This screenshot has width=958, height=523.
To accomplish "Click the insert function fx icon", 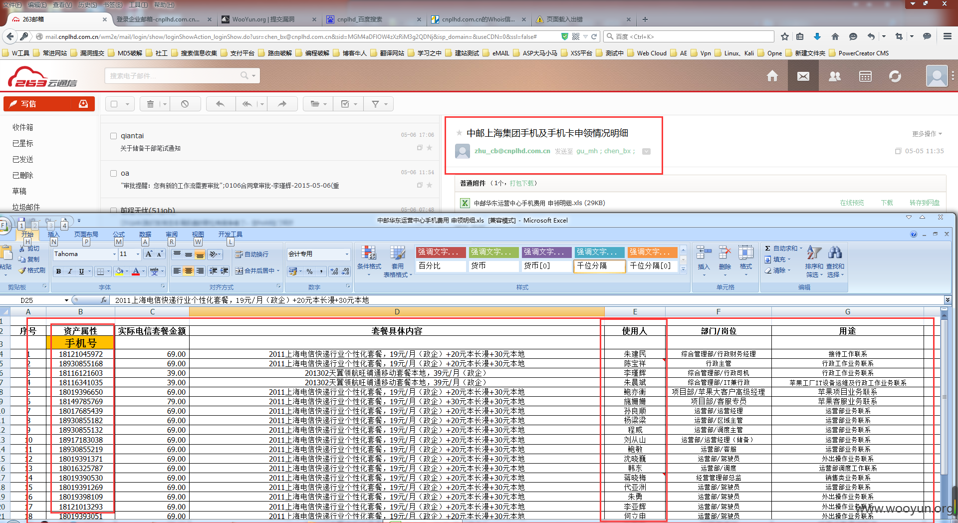I will (103, 300).
